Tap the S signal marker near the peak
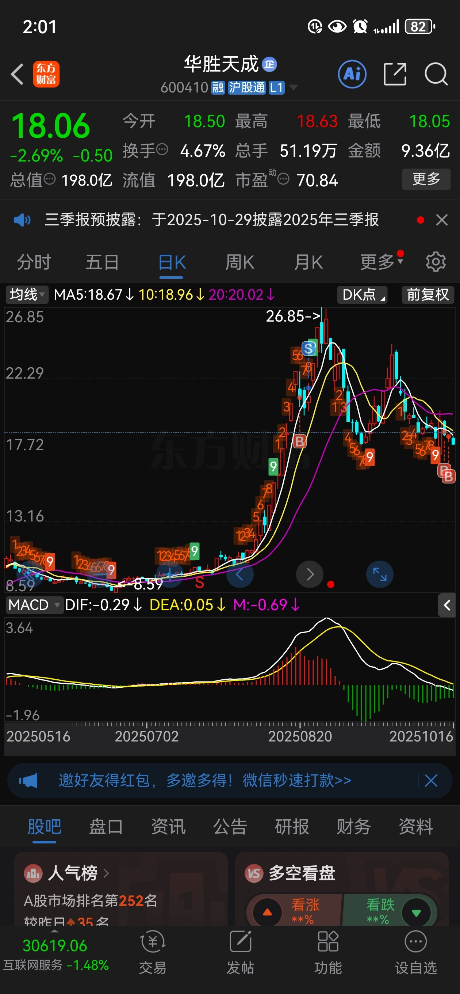Viewport: 460px width, 994px height. click(x=309, y=348)
